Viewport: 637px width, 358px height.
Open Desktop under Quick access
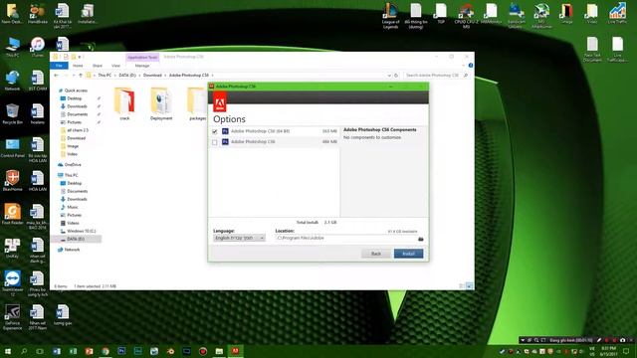point(75,98)
